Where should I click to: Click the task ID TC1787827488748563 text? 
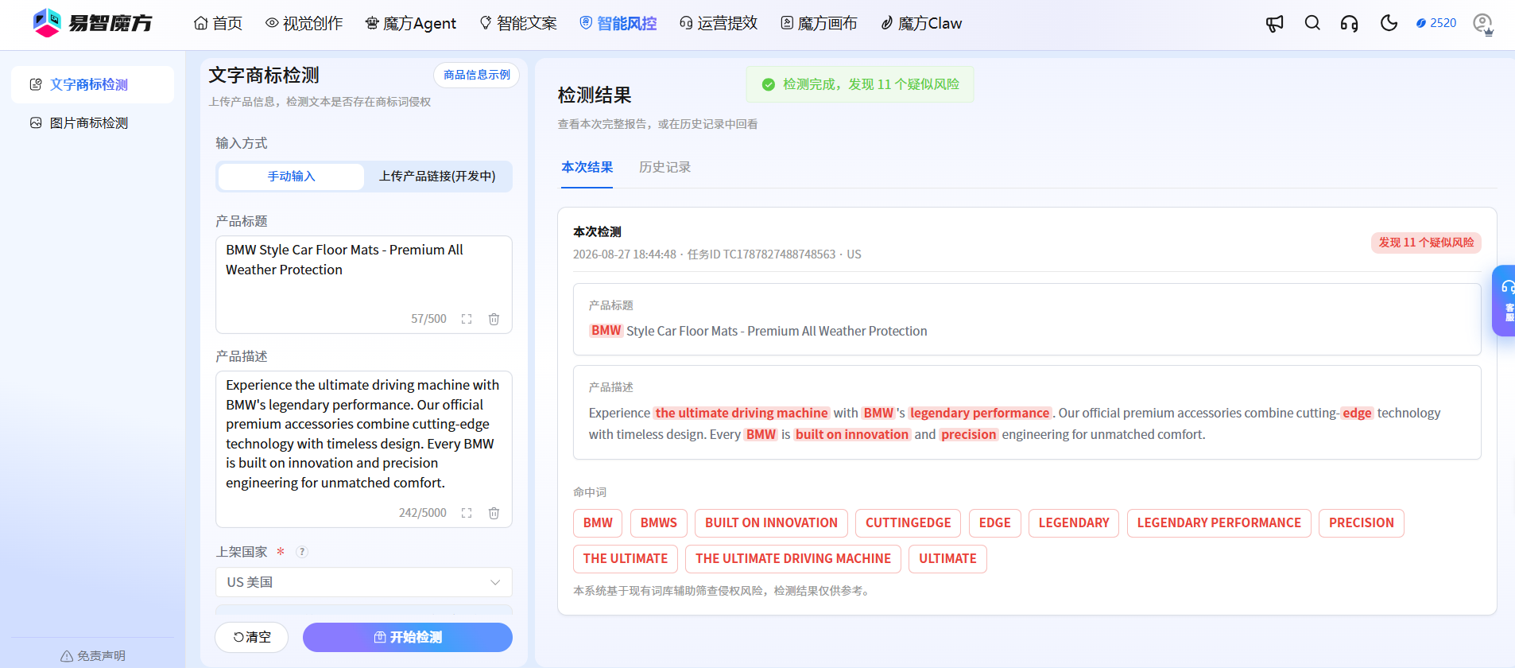(761, 254)
